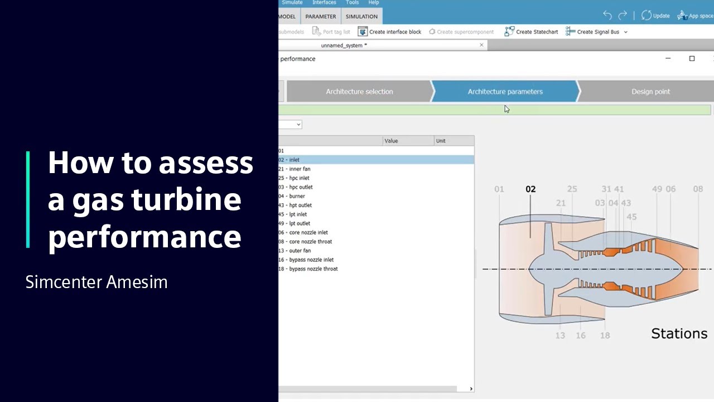This screenshot has height=402, width=714.
Task: Select the '02 - inlet' row
Action: (376, 160)
